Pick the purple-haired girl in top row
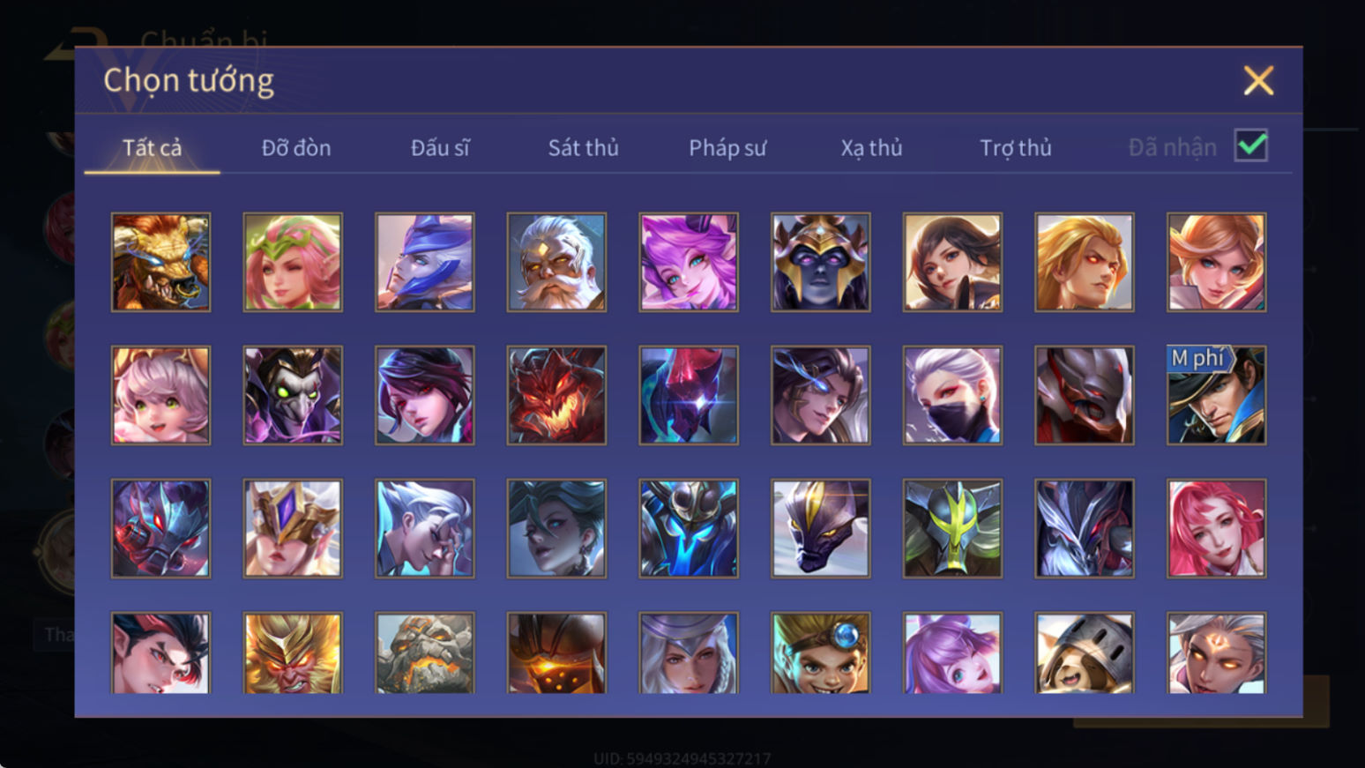Screen dimensions: 1365x768 (x=689, y=262)
